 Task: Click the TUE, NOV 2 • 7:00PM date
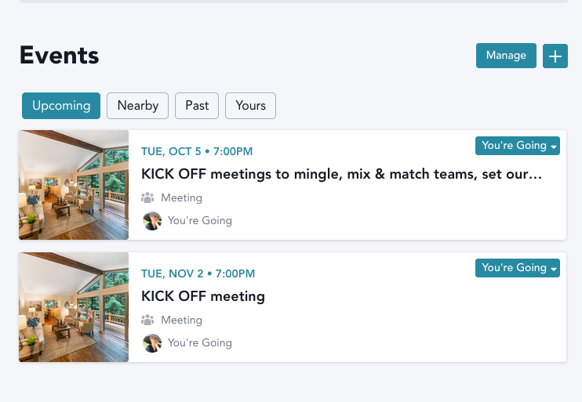pyautogui.click(x=198, y=273)
